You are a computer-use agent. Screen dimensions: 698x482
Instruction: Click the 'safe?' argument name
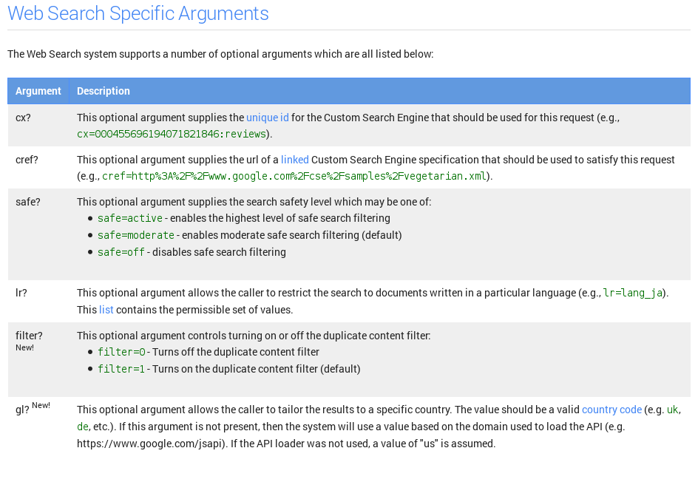(27, 202)
